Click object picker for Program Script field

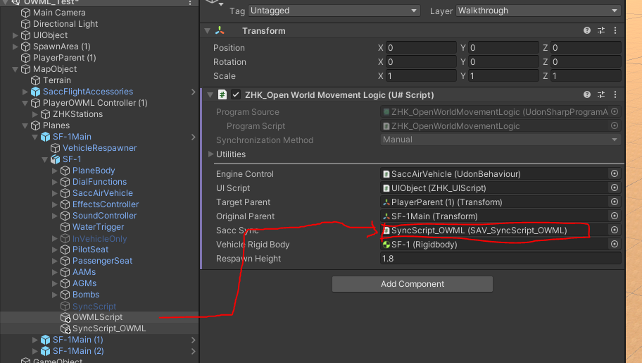click(614, 125)
